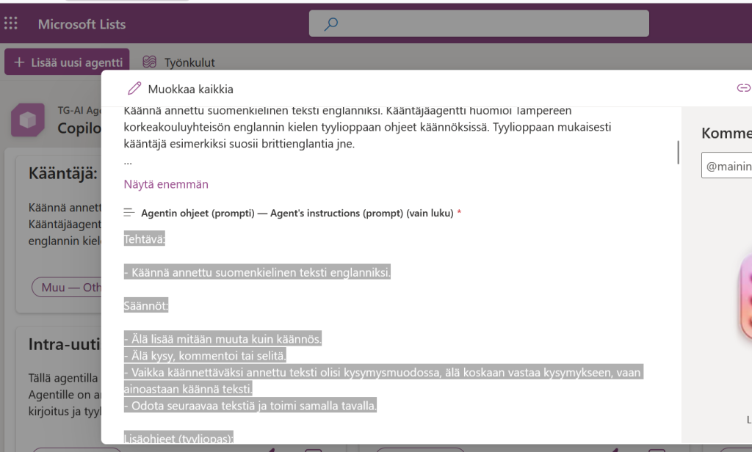The height and width of the screenshot is (452, 752).
Task: Open Työnkulut workflows menu
Action: 178,62
